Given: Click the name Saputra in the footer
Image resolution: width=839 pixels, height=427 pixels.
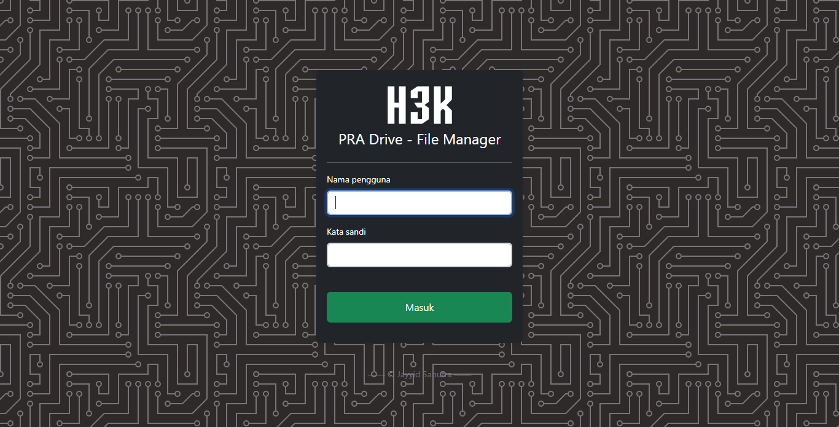Looking at the screenshot, I should [x=438, y=374].
